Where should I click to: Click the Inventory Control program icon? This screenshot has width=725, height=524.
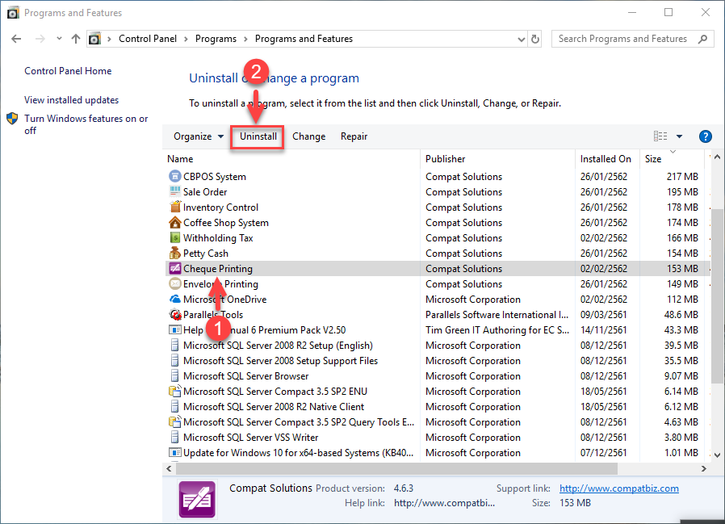(174, 207)
